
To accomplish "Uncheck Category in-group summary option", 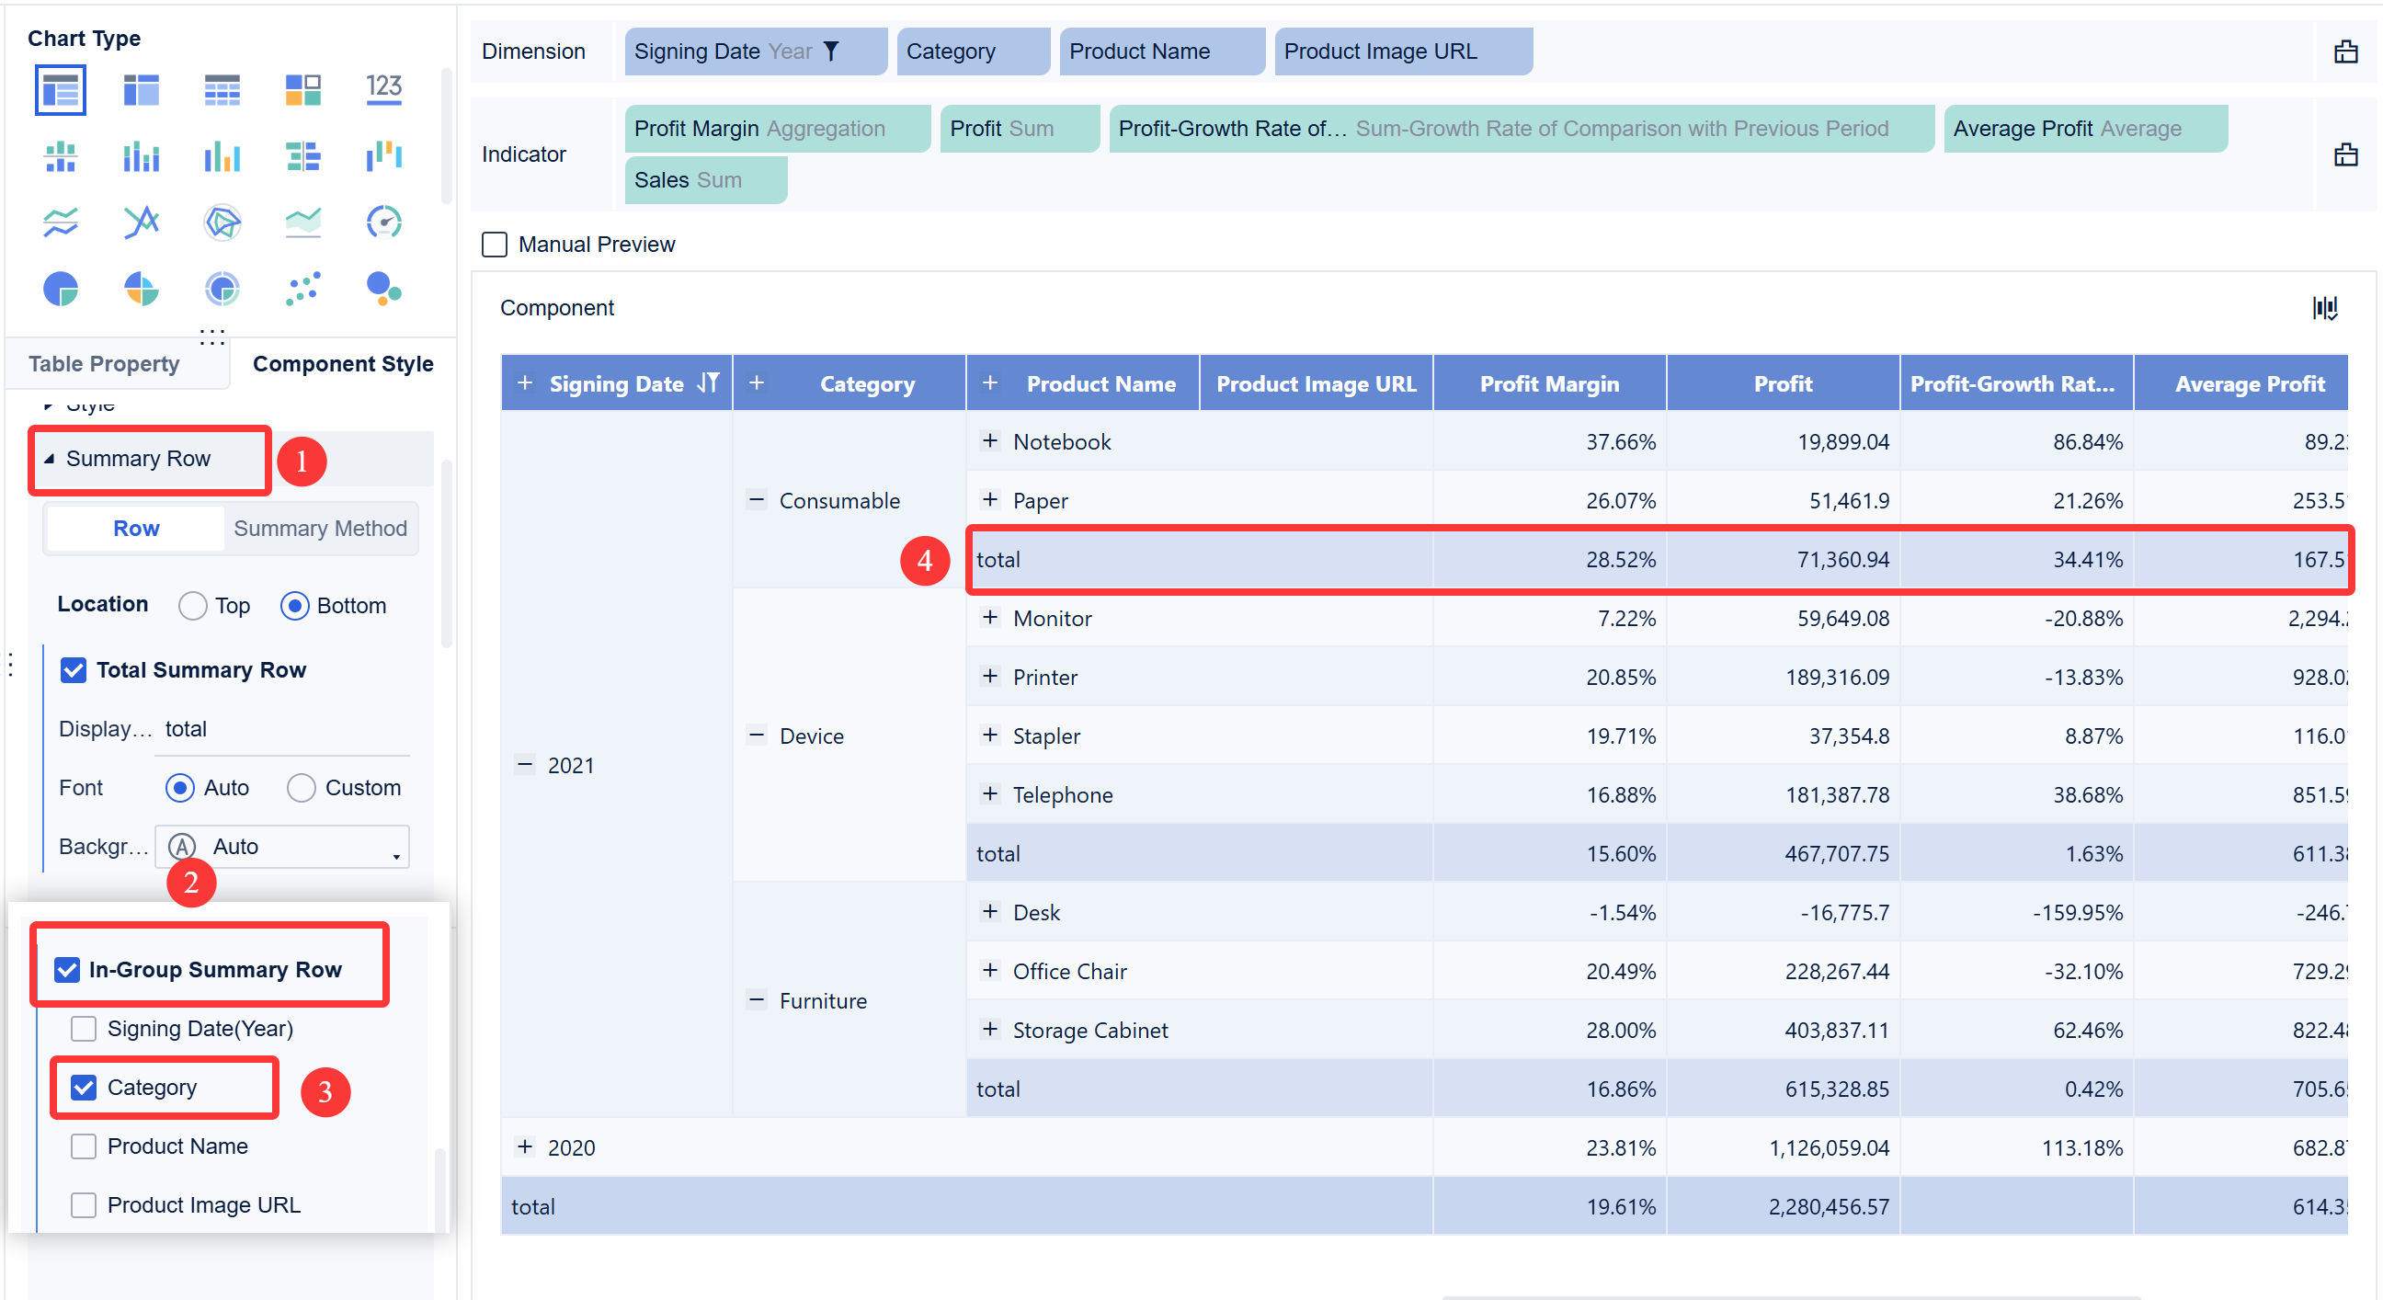I will [x=84, y=1087].
